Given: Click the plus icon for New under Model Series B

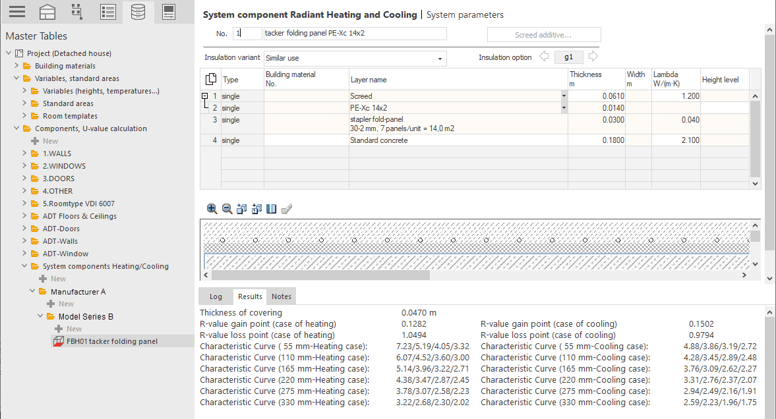Looking at the screenshot, I should [59, 329].
